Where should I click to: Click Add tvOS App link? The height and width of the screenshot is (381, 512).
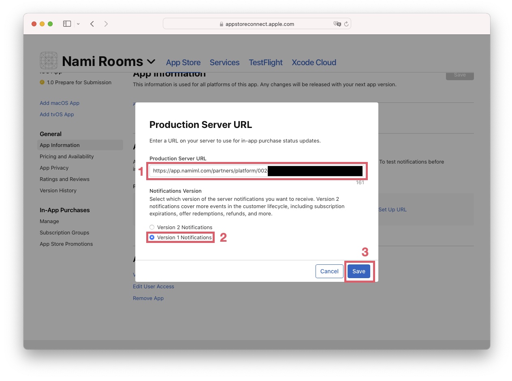point(57,114)
